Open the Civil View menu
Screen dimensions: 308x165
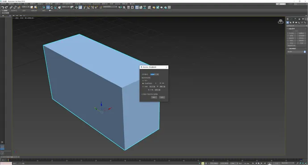[x=87, y=4]
